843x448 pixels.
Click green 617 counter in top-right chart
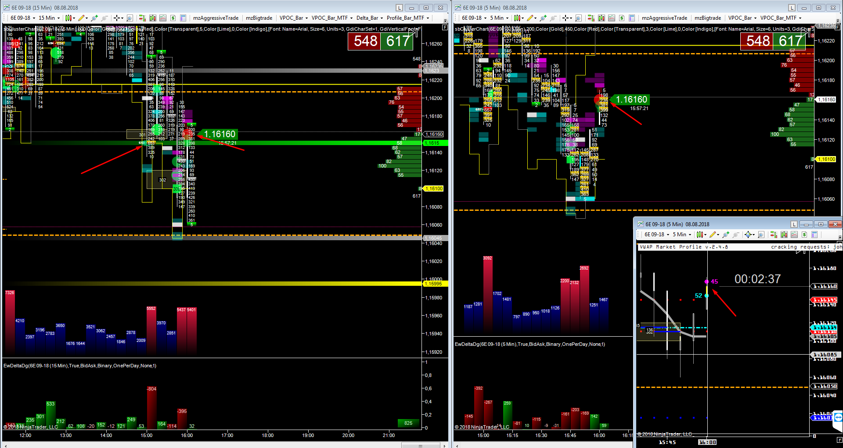coord(790,41)
